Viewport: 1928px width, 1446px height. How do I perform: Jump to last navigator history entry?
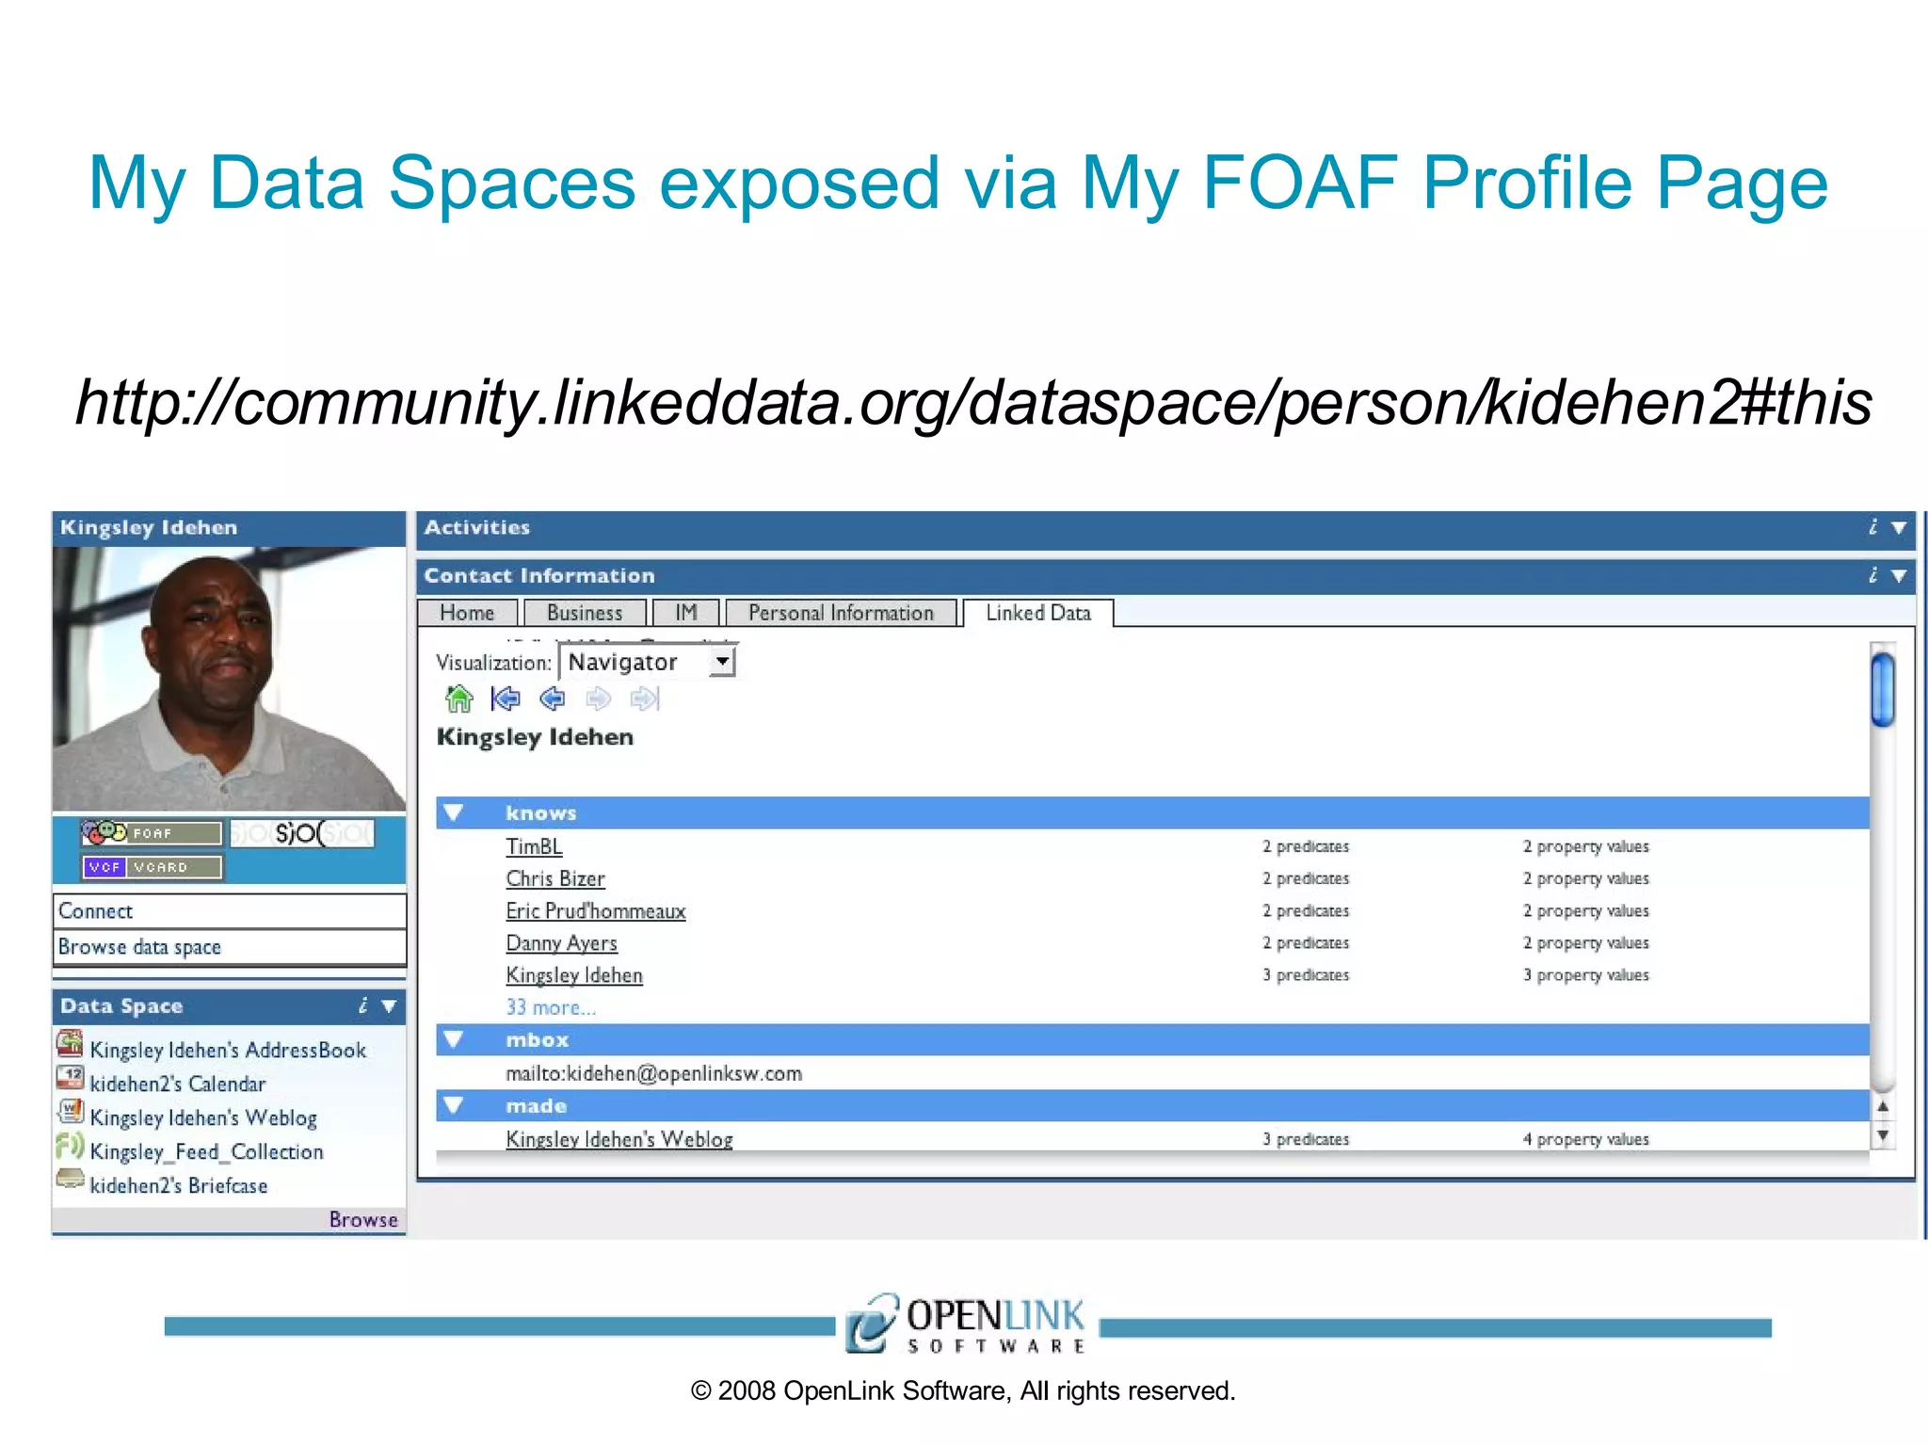[645, 699]
